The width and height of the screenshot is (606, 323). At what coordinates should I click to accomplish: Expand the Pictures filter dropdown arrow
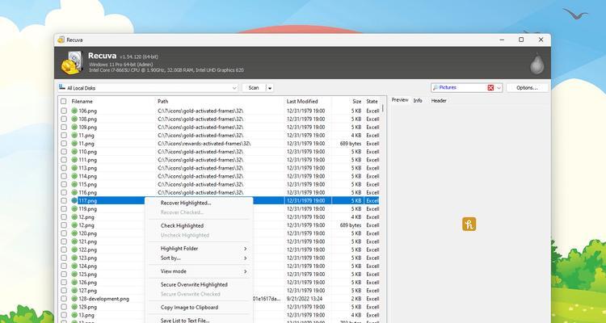tap(499, 88)
